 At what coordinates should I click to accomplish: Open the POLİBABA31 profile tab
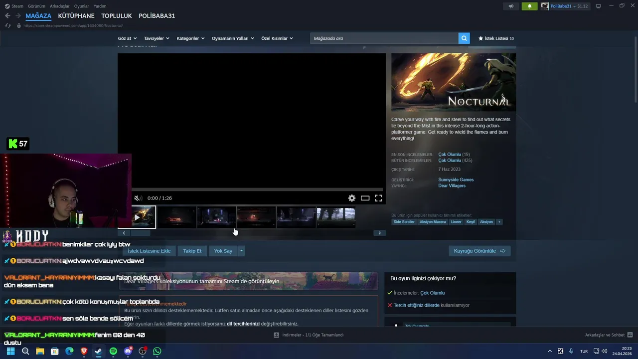tap(157, 16)
